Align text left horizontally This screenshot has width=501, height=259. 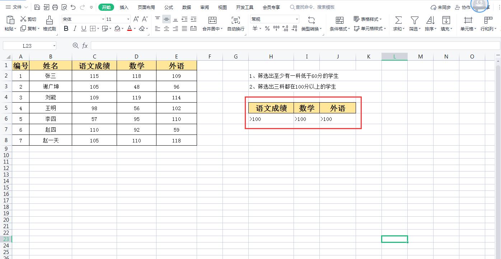158,29
